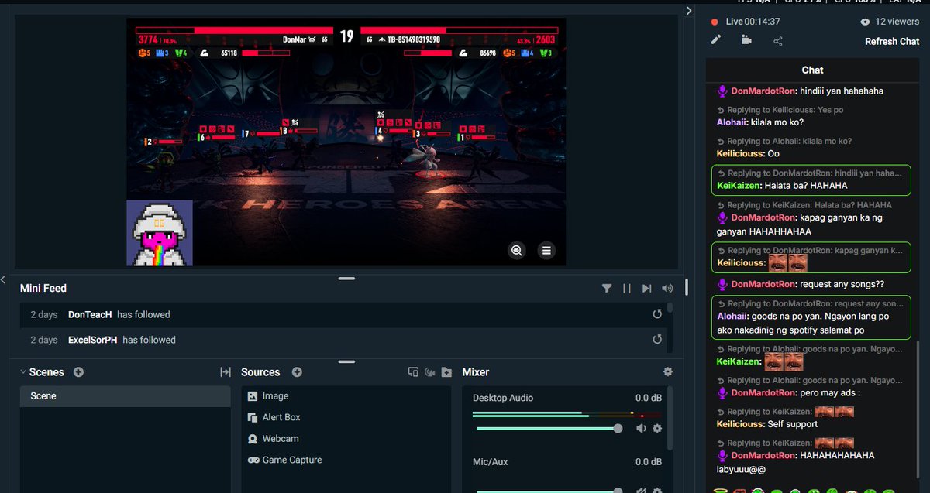Open the share stream icon

(778, 41)
